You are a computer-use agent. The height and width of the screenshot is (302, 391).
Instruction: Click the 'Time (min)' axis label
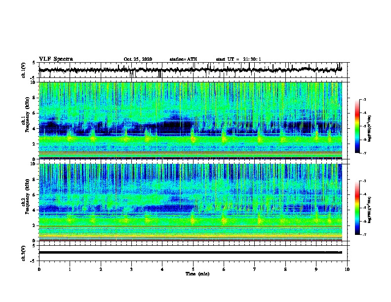[197, 274]
